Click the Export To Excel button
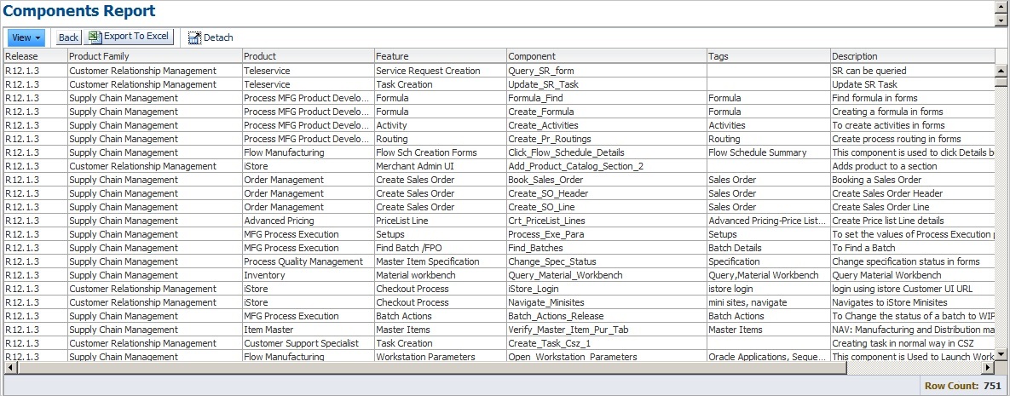 click(128, 37)
